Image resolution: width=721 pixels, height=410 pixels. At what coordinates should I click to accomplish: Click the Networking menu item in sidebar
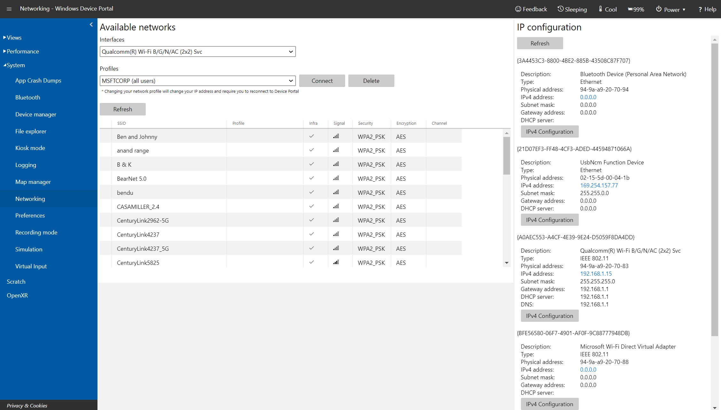tap(30, 199)
